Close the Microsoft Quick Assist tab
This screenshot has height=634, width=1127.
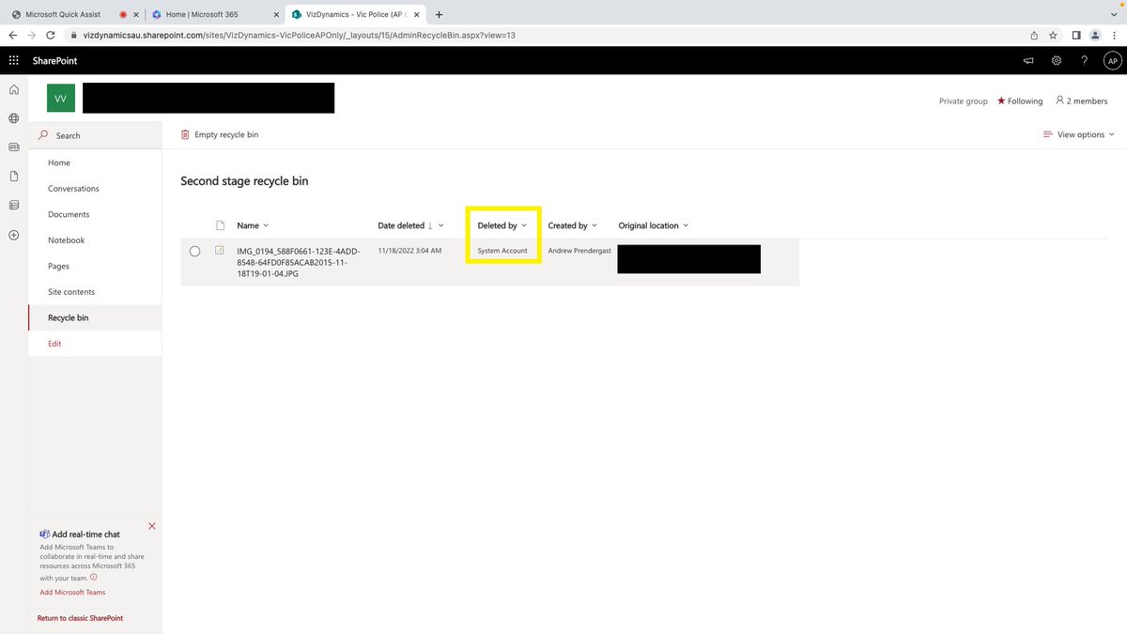coord(136,15)
